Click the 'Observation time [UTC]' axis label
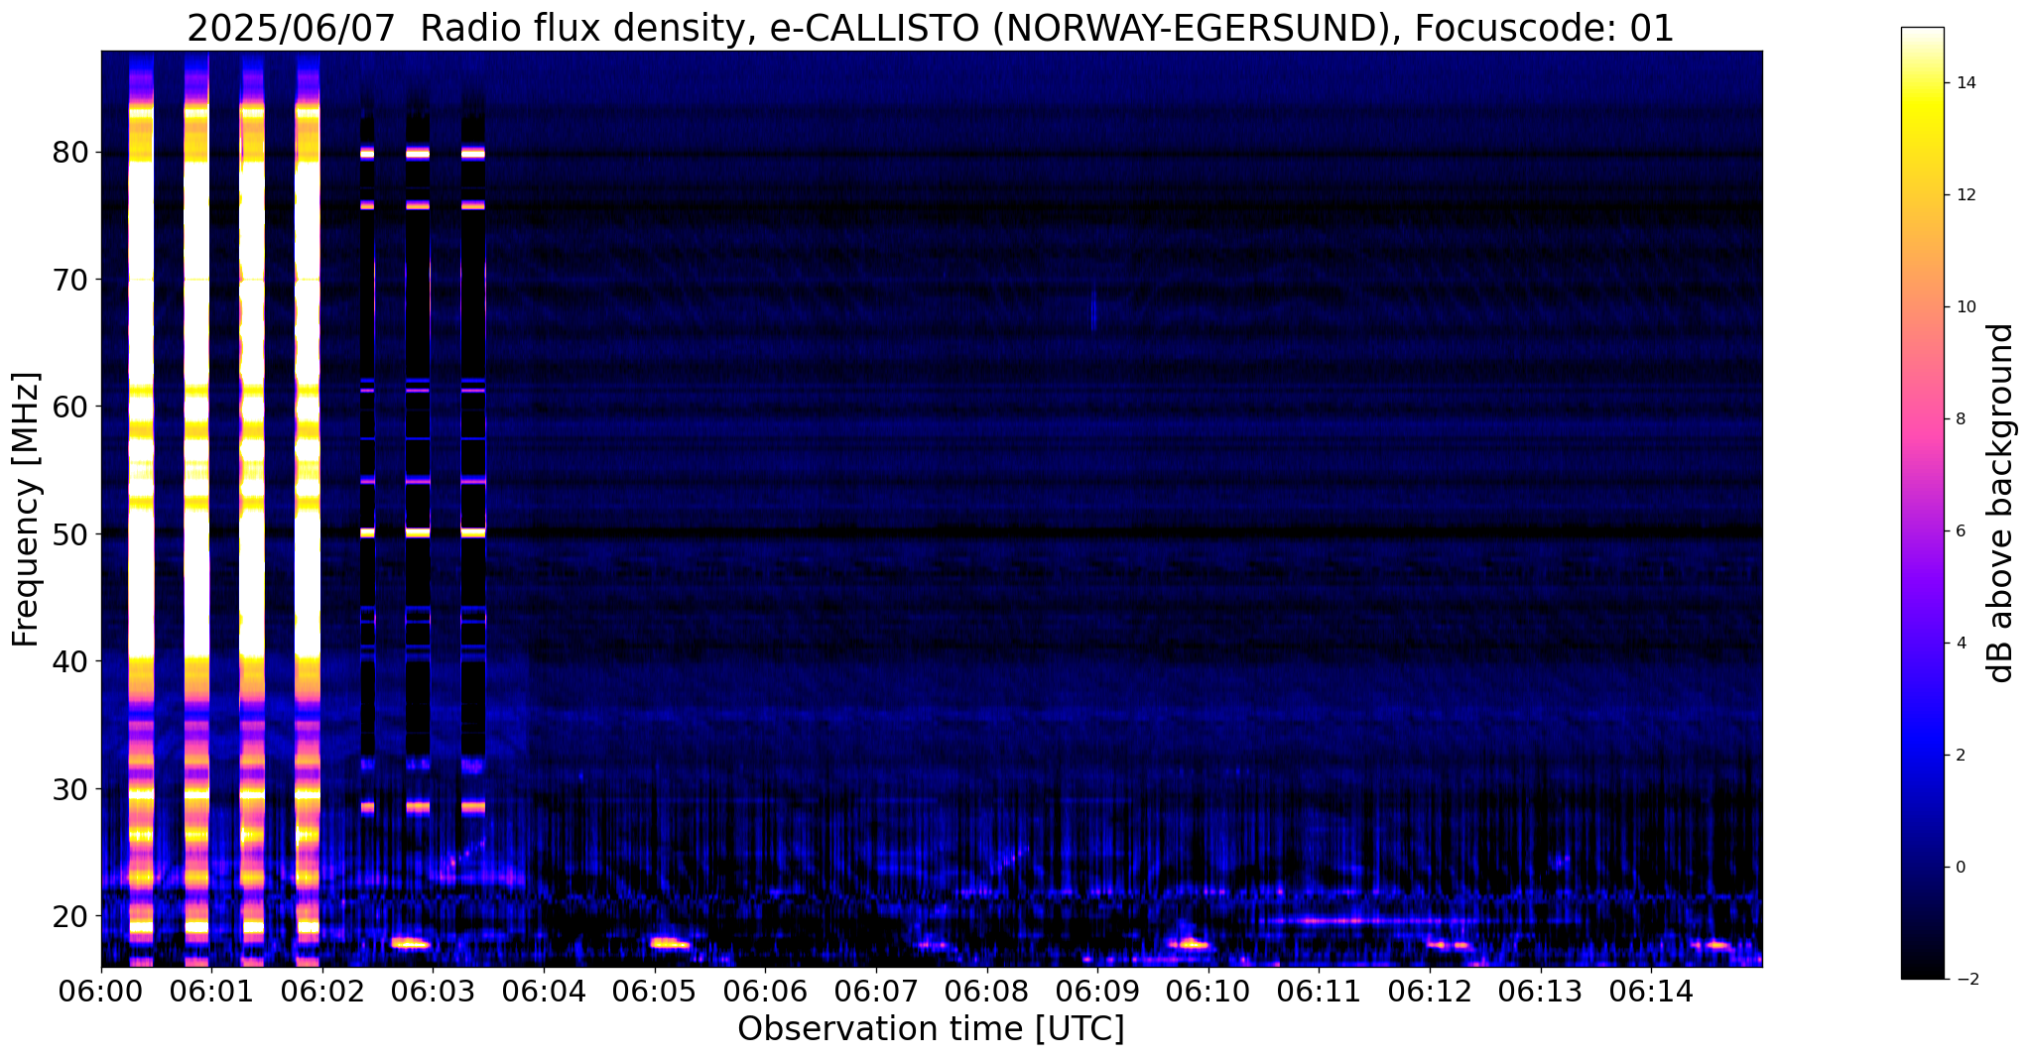Screen dimensions: 2031x1058 pos(931,1029)
